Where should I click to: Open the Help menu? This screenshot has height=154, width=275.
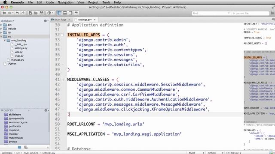117,2
